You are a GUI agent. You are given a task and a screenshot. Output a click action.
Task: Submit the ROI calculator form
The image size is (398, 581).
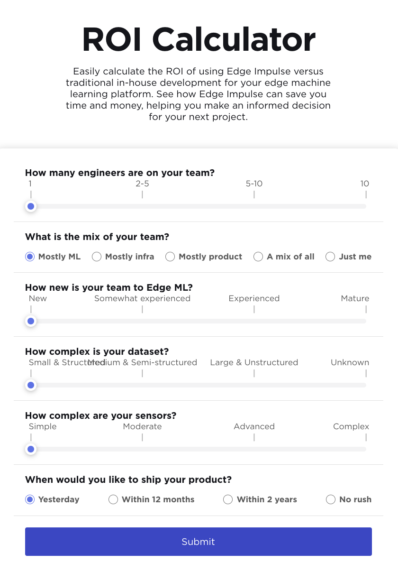pyautogui.click(x=199, y=542)
